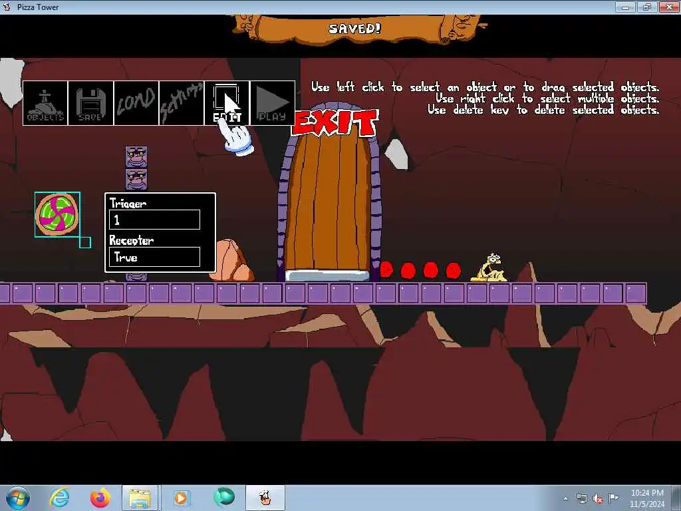Select the red collectible nearest the yellow enemy
Image resolution: width=681 pixels, height=511 pixels.
click(x=453, y=270)
